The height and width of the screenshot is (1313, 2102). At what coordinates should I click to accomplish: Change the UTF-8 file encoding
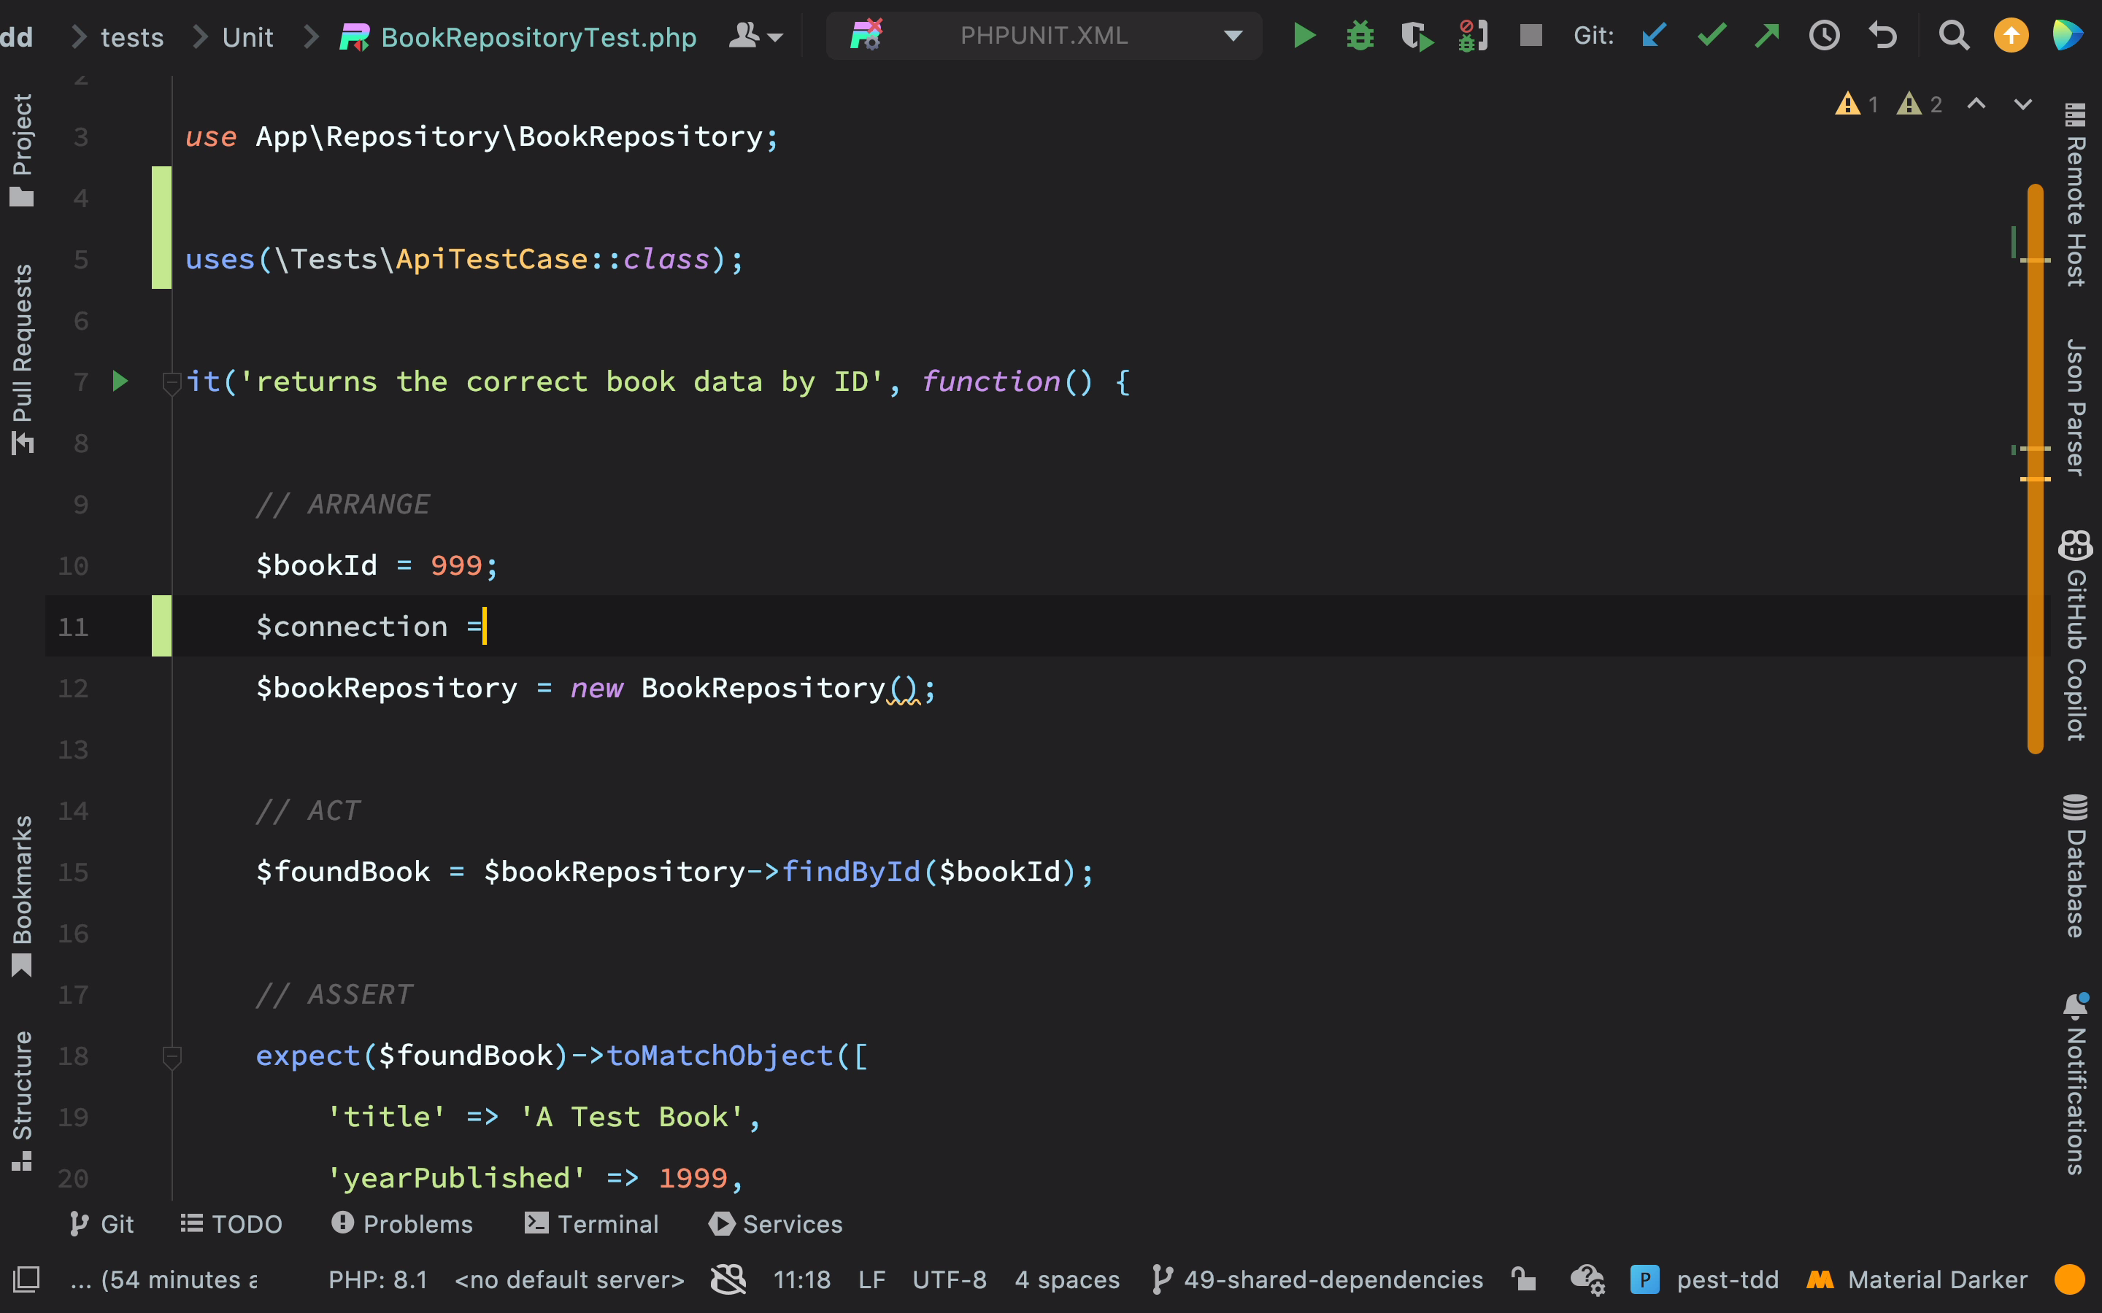click(950, 1279)
